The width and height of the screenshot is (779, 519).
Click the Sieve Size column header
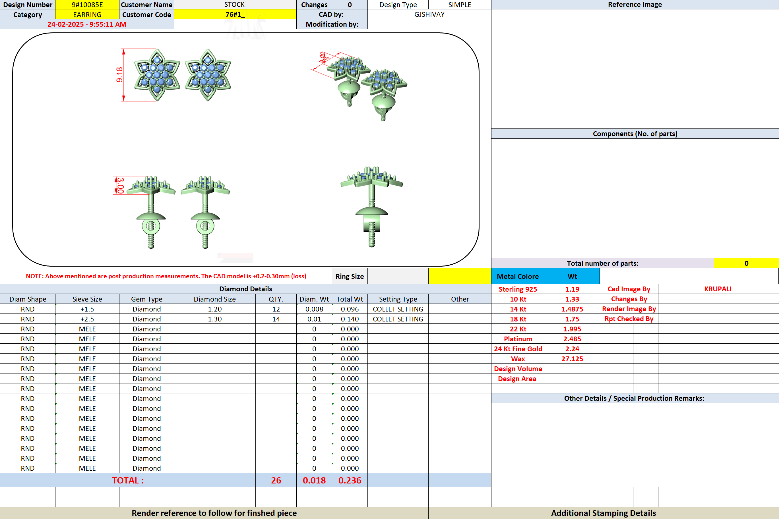click(87, 299)
